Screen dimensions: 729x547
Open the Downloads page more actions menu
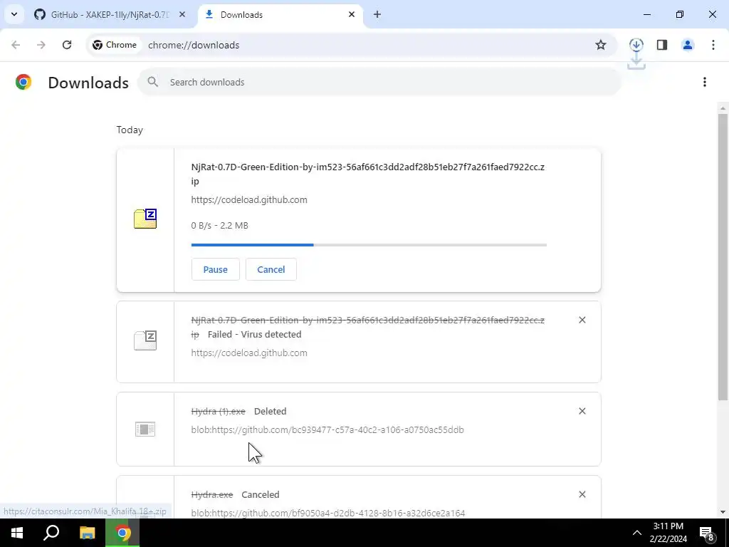coord(705,82)
